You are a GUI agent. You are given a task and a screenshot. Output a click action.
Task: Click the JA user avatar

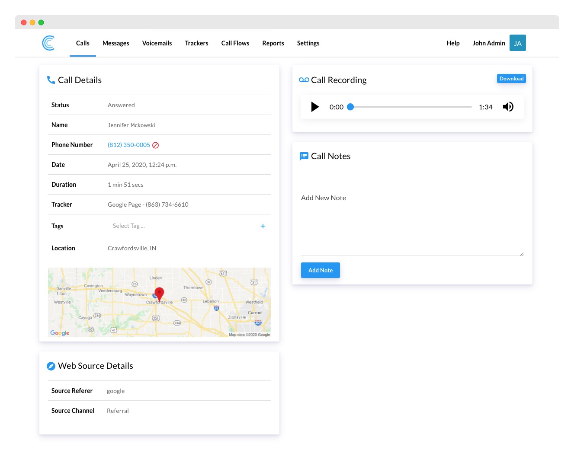coord(517,43)
